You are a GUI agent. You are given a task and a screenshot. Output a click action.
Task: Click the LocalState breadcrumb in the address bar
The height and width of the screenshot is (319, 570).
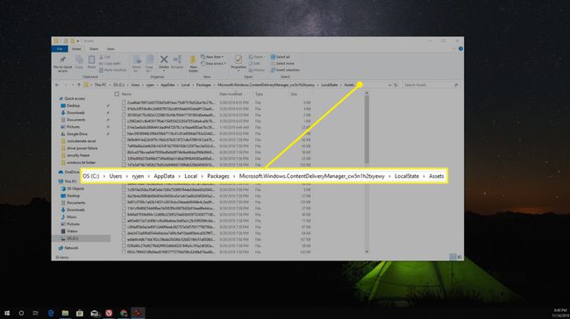[330, 85]
